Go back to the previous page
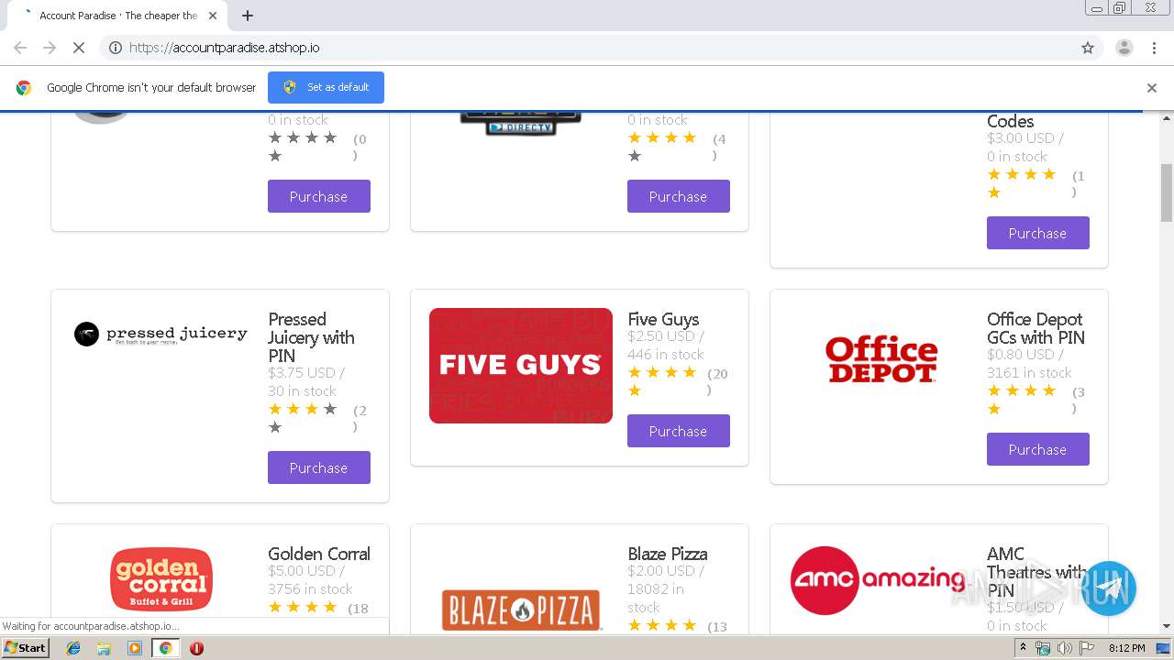Viewport: 1174px width, 660px height. 20,48
